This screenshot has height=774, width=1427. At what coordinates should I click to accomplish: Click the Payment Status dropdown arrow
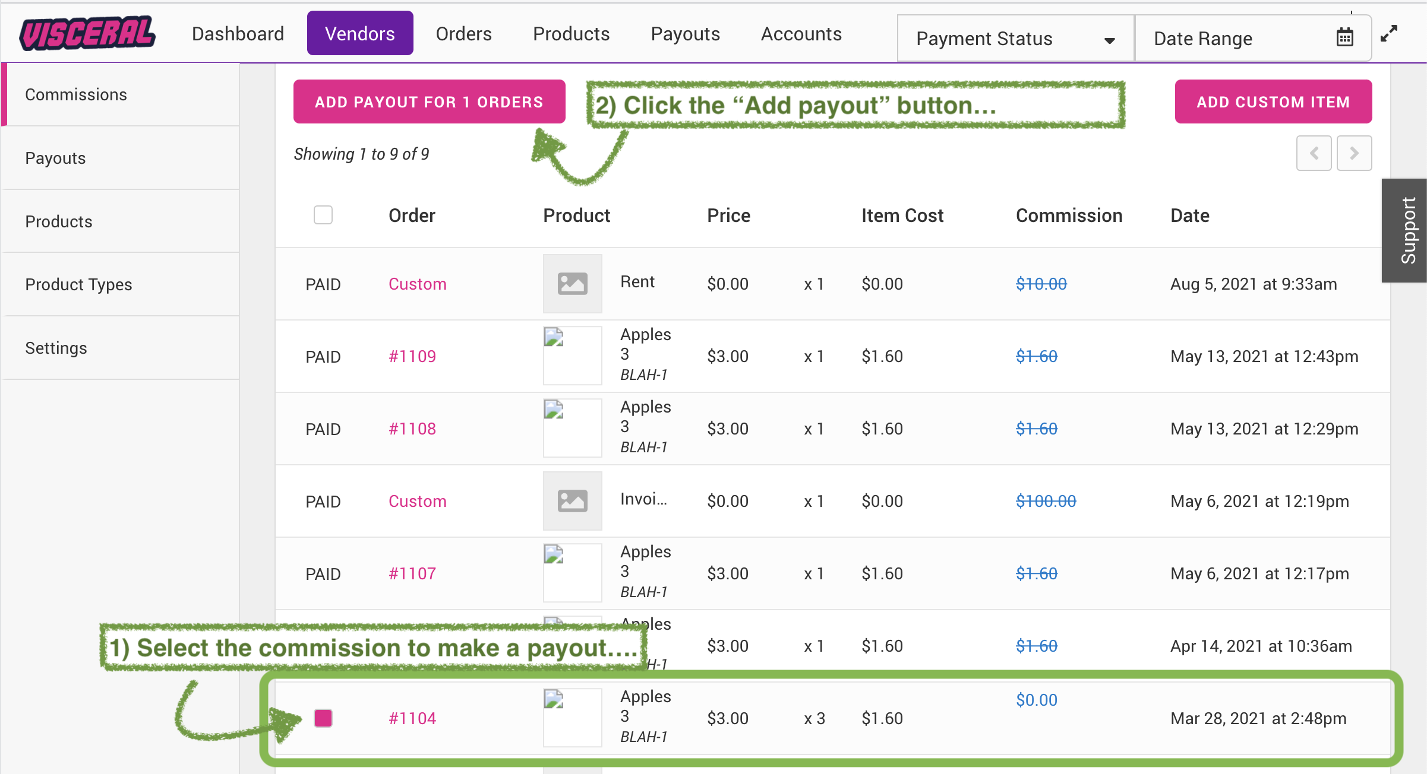pyautogui.click(x=1109, y=40)
